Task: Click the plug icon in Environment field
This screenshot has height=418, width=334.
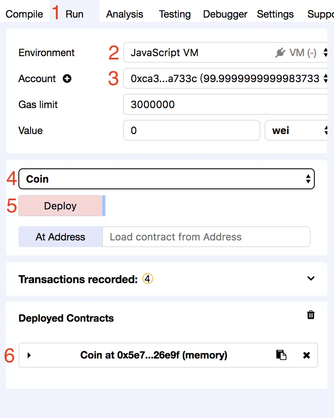Action: (x=280, y=53)
